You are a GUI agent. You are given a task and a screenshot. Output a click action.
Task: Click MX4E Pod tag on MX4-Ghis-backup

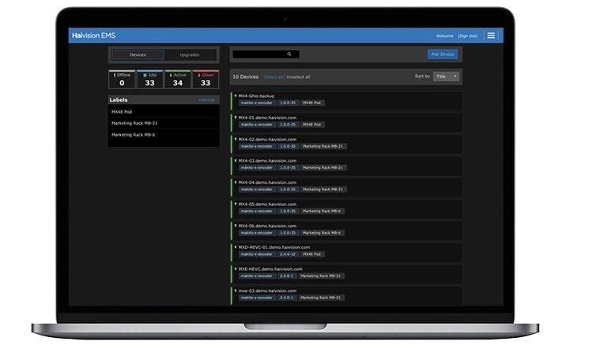click(x=311, y=103)
